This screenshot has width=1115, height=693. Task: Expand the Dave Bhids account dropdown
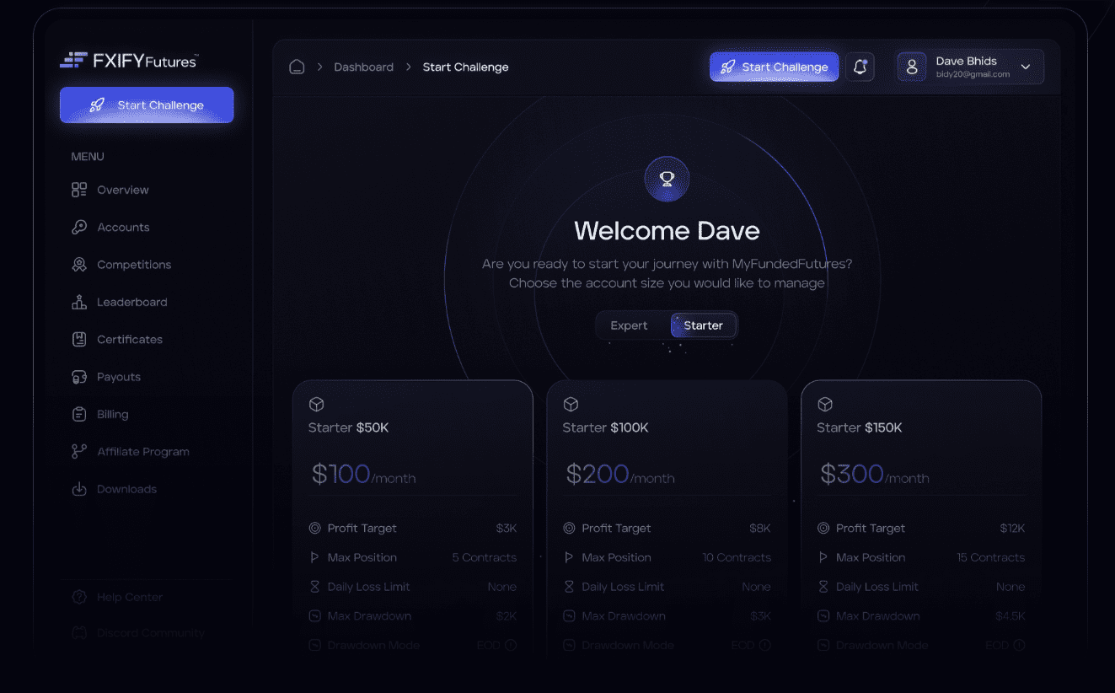(1026, 67)
